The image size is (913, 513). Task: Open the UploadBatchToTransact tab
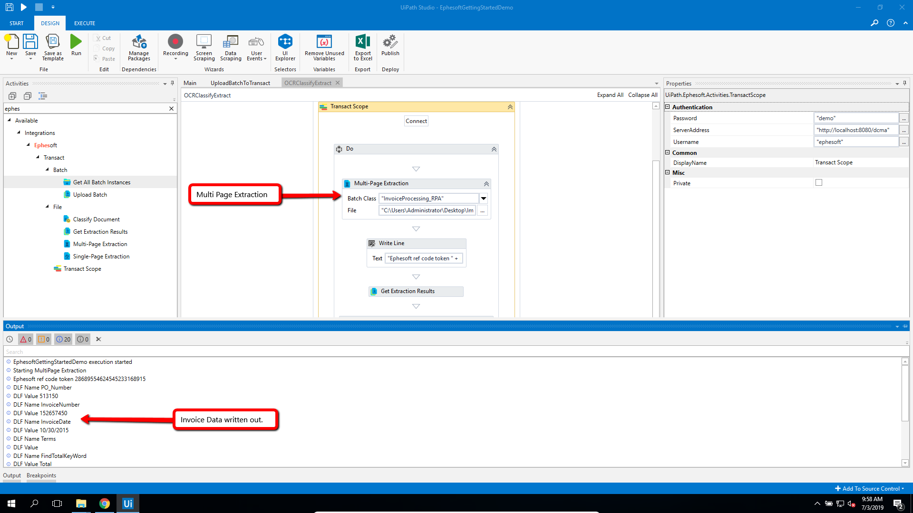click(240, 83)
